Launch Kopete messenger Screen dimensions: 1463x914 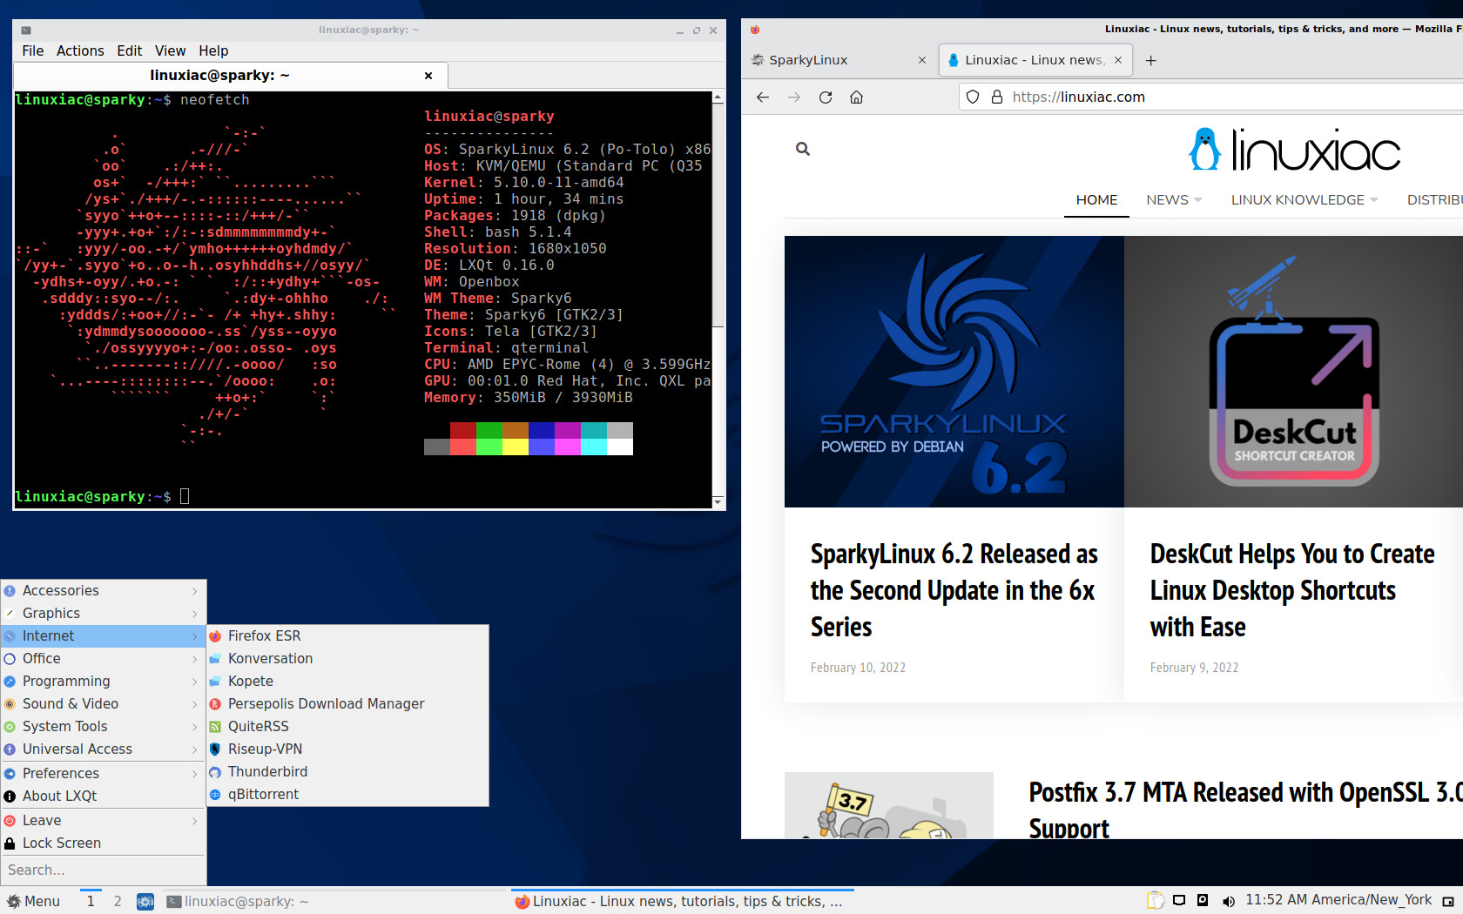coord(347,682)
